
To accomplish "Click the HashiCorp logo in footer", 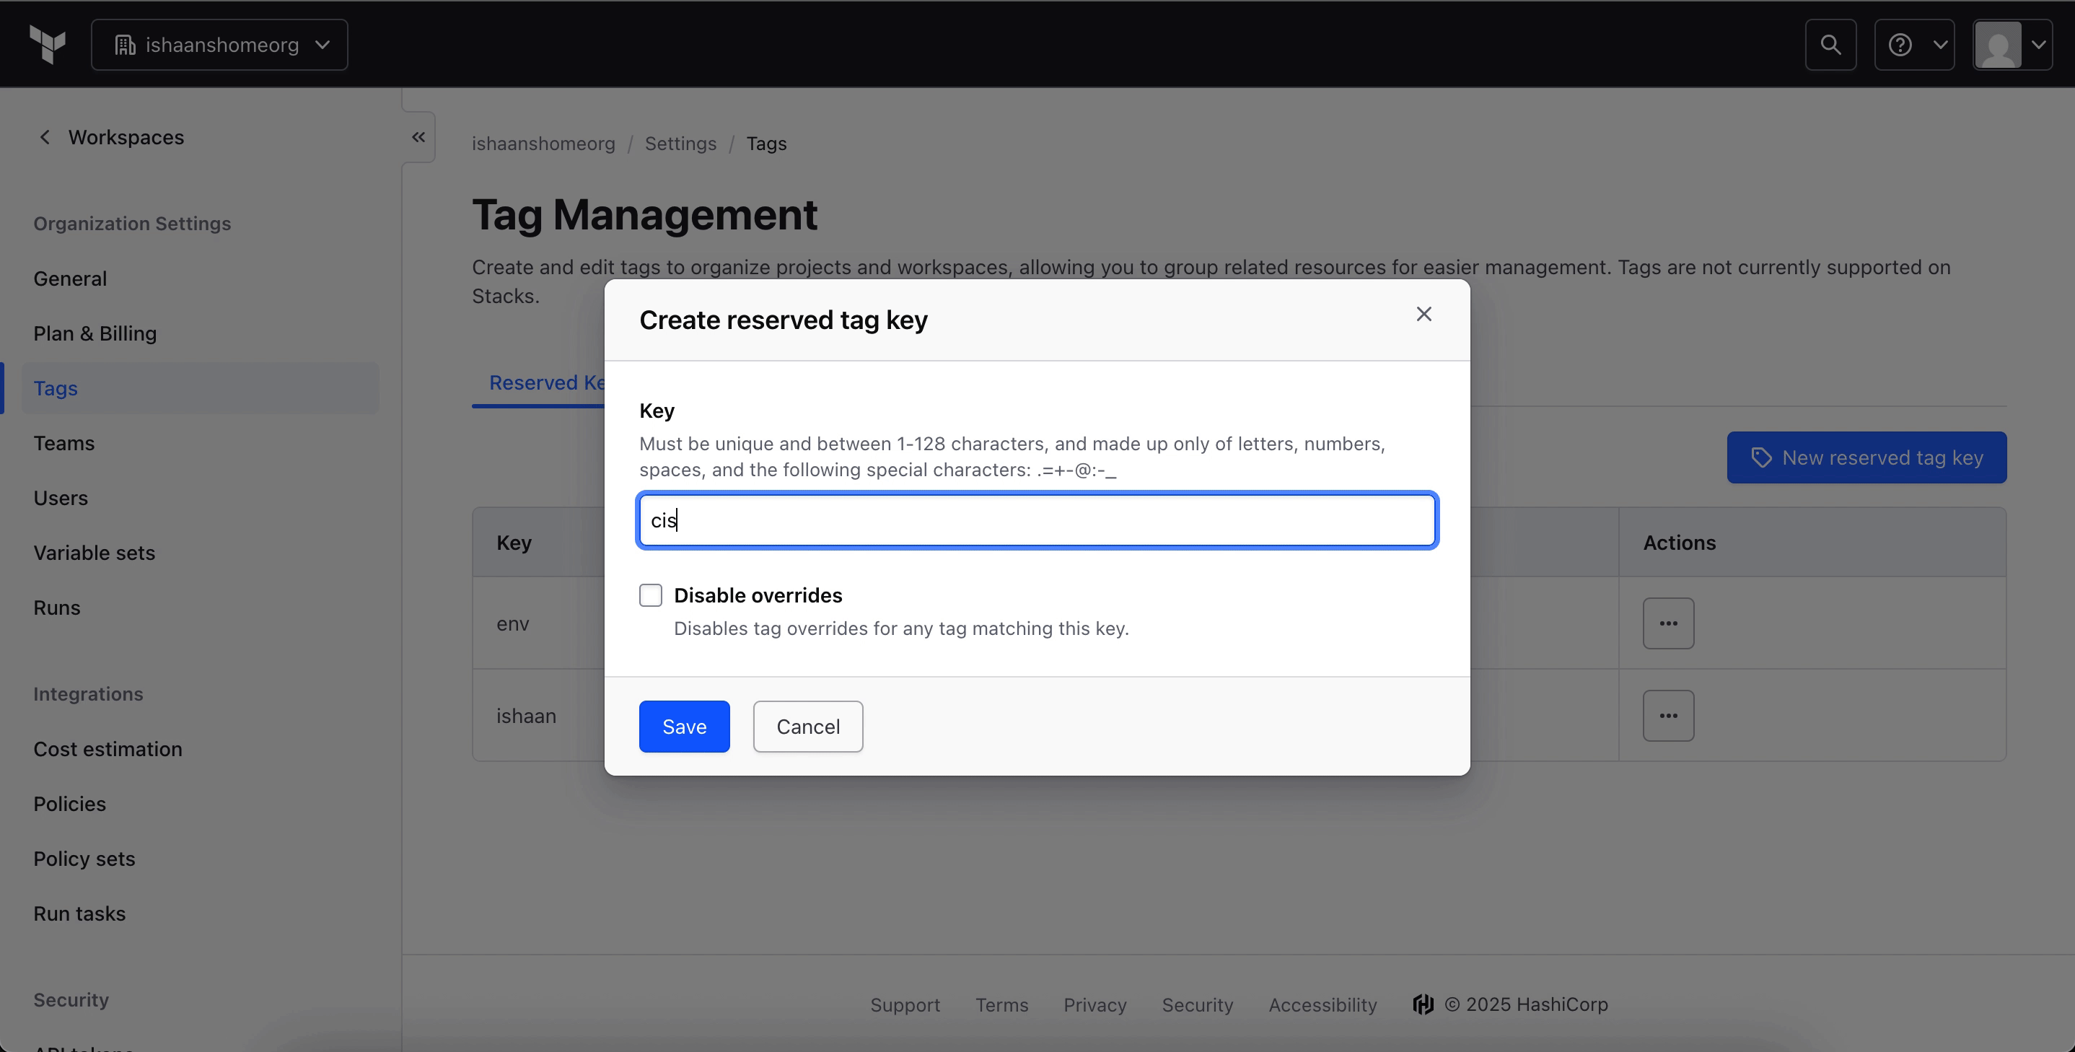I will tap(1423, 1004).
